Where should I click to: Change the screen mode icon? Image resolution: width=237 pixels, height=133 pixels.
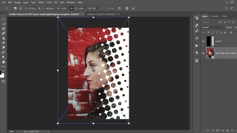point(3,81)
